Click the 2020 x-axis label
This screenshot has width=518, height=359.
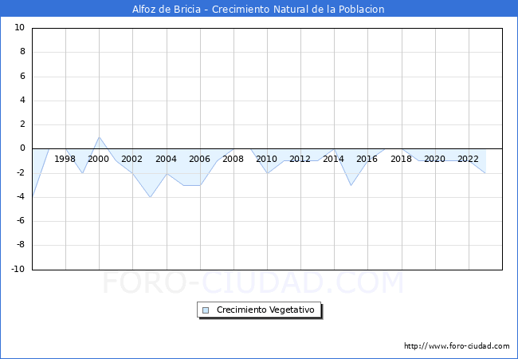click(x=434, y=159)
